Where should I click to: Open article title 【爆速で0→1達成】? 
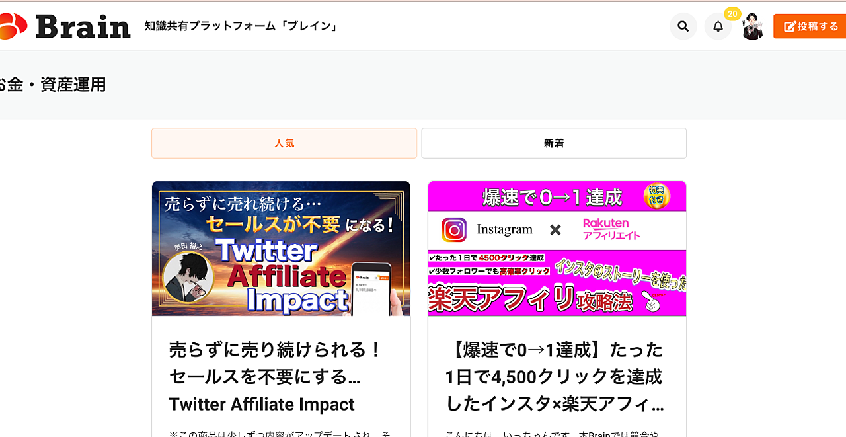pyautogui.click(x=555, y=377)
